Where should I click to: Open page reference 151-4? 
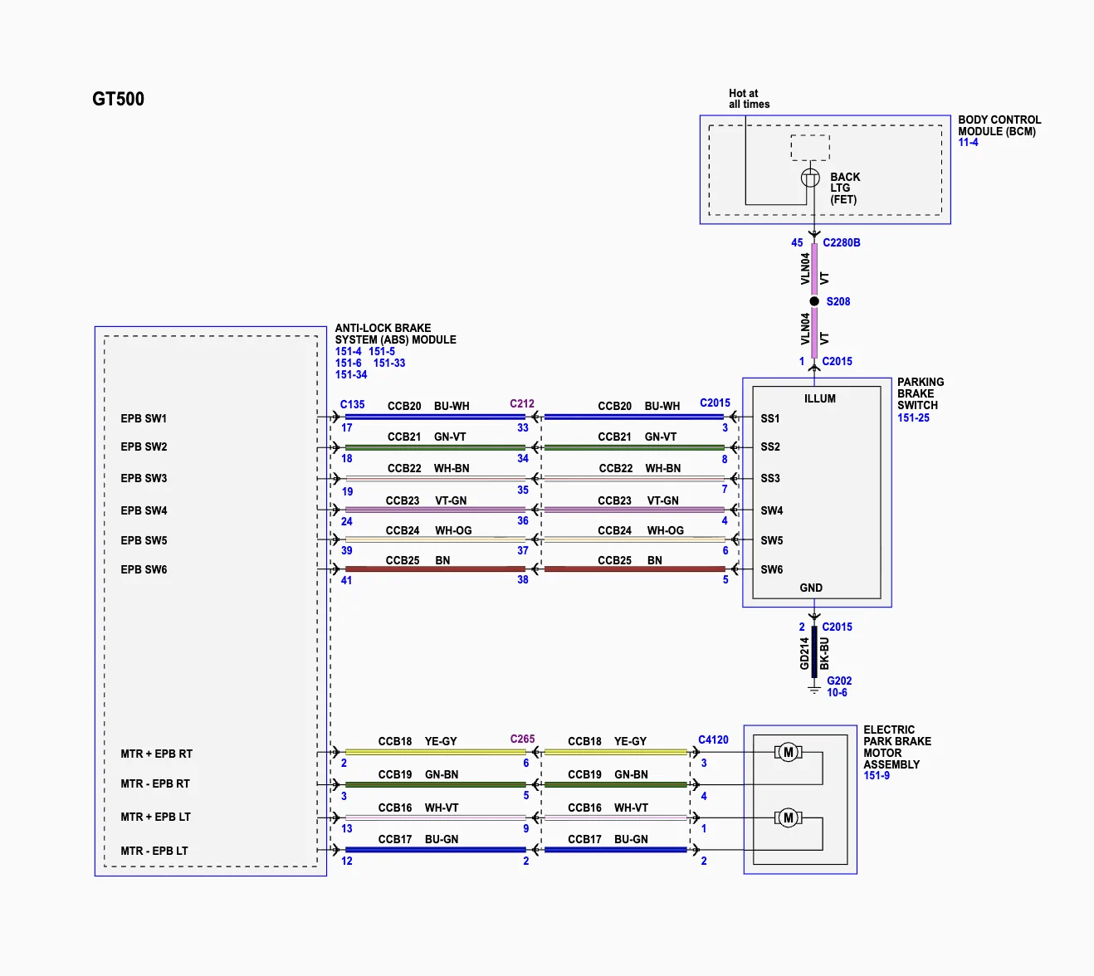click(x=349, y=352)
